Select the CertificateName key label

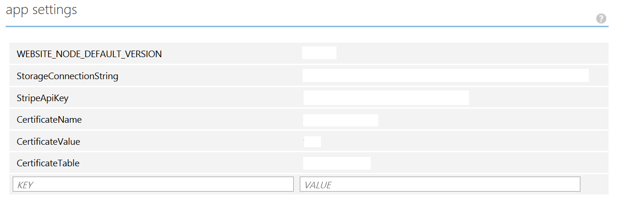49,119
